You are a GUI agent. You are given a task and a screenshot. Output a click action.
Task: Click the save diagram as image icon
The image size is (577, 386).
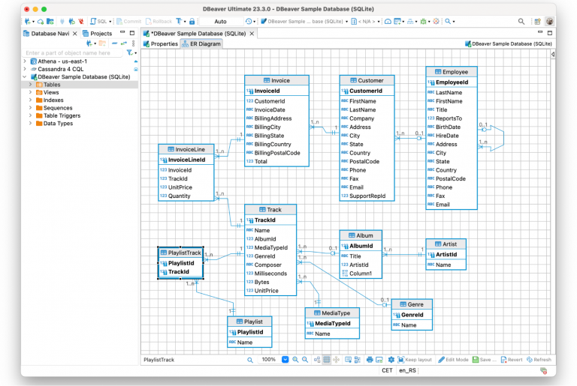click(379, 360)
